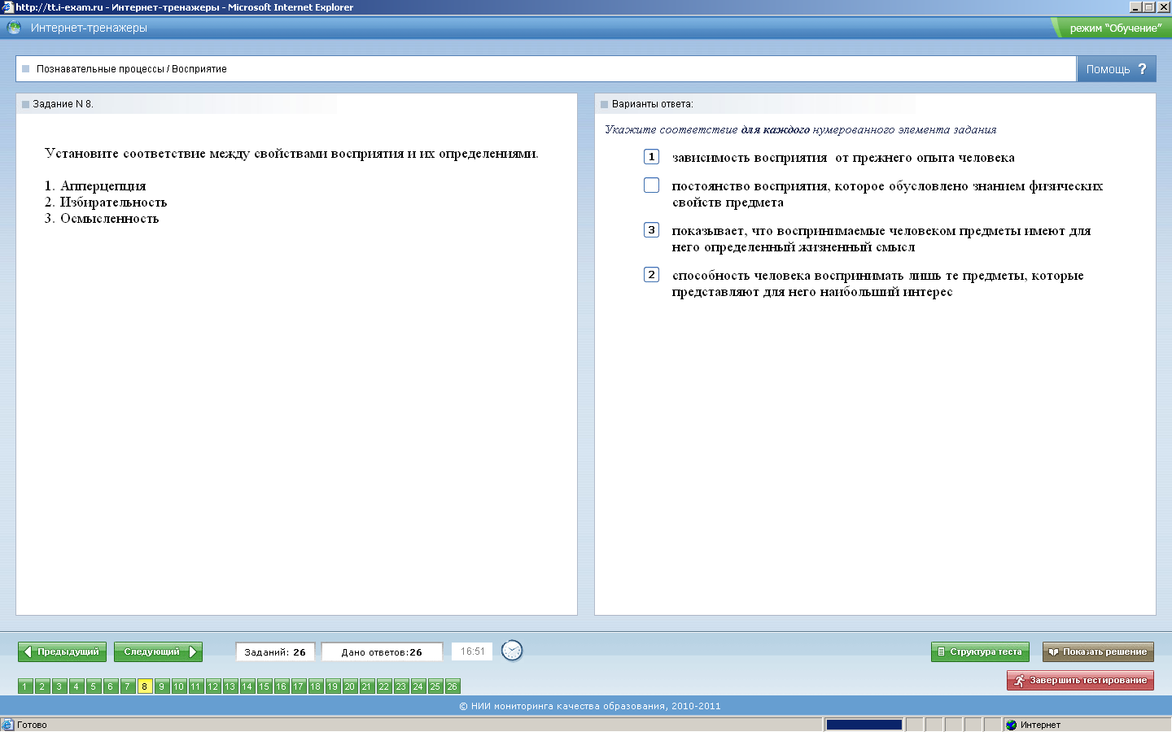Jump to question 9 in the navigator
1172x732 pixels.
point(162,686)
